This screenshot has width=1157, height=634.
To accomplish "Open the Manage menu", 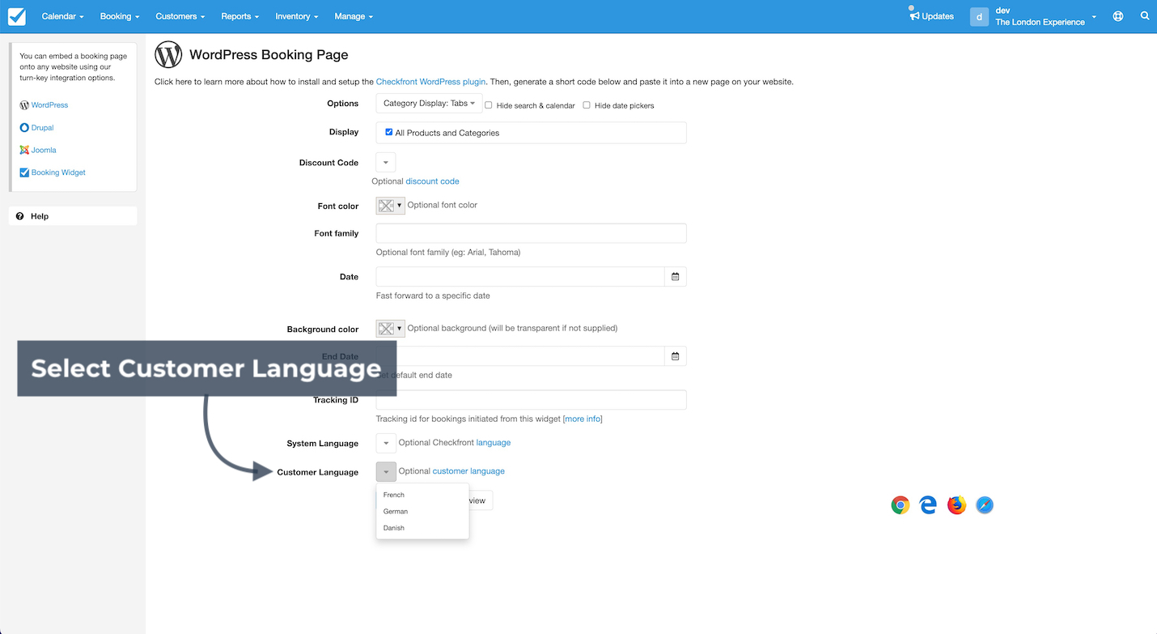I will [x=354, y=16].
